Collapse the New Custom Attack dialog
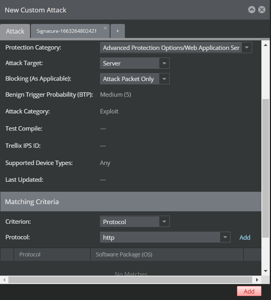 tap(252, 10)
